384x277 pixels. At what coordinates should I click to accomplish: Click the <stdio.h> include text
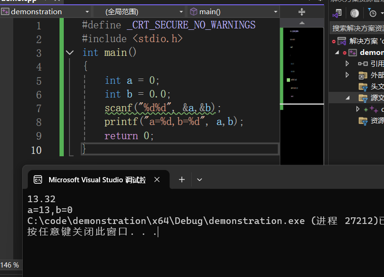pos(158,39)
